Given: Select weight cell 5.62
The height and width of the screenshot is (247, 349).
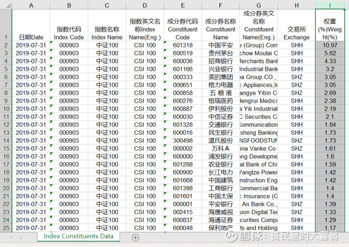Looking at the screenshot, I should tap(330, 53).
